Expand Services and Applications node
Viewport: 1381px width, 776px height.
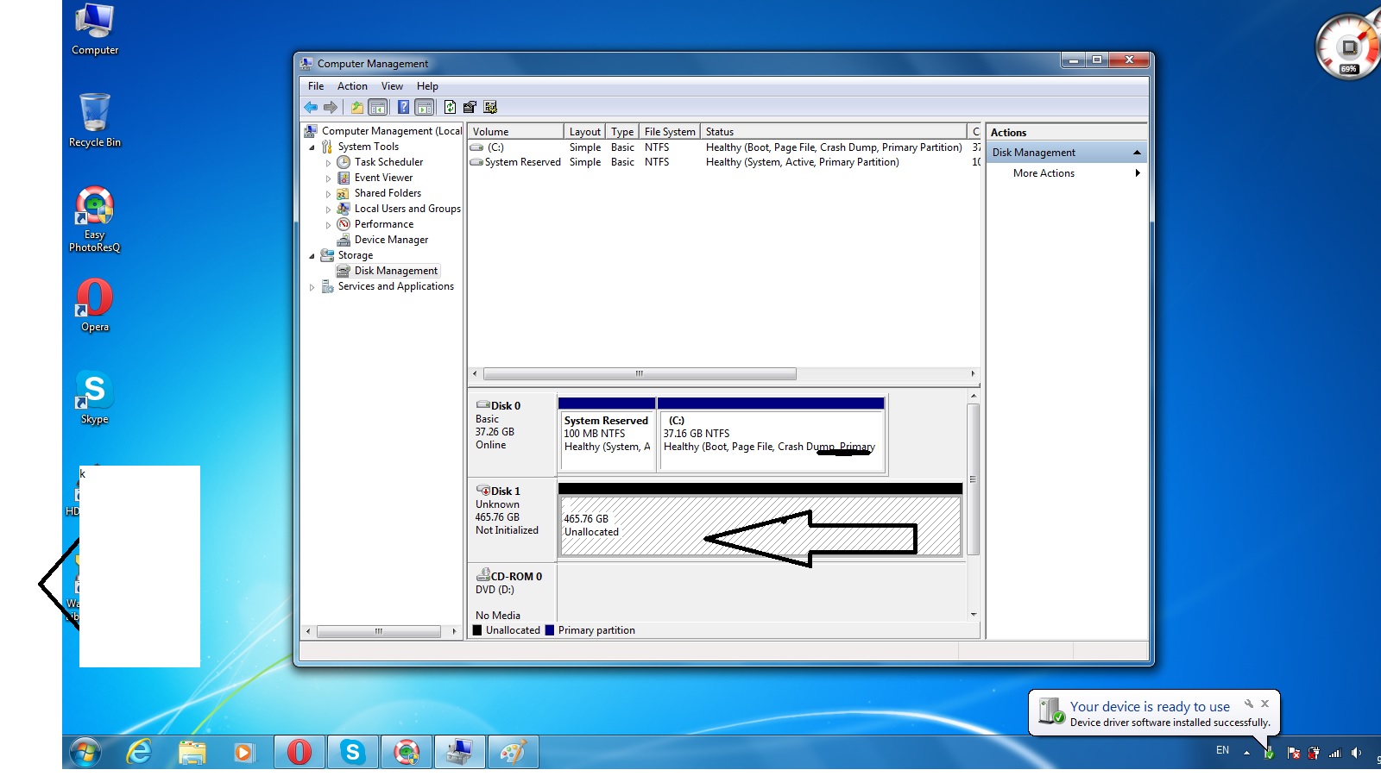coord(312,287)
